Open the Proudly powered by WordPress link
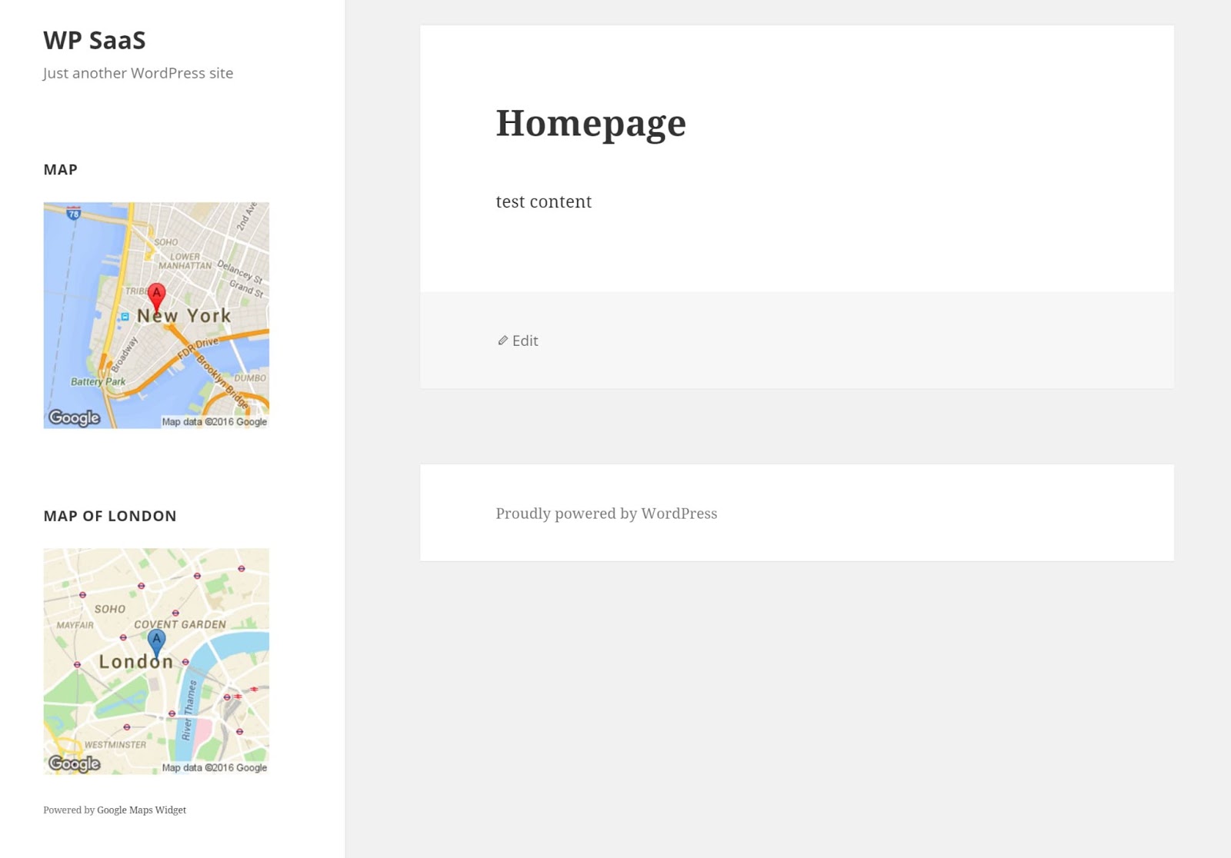 (x=606, y=513)
